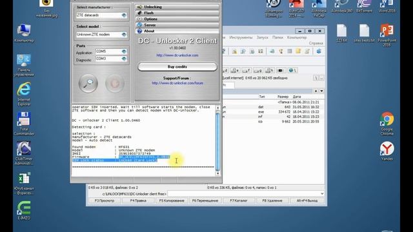Screen dimensions: 413x232
Task: Click the F7 Каталог button
Action: tap(239, 200)
